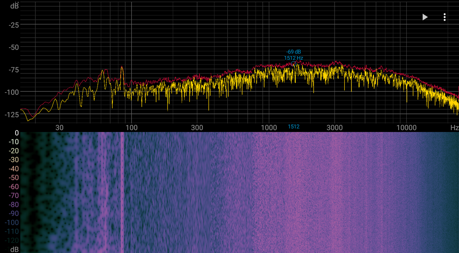Click the bright vertical line in the spectrogram
459x253 pixels.
(x=122, y=192)
